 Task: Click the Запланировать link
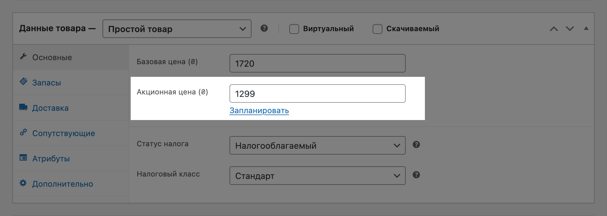[x=259, y=110]
